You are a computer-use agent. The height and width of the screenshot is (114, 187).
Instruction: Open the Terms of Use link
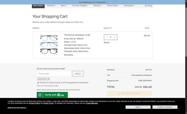48,103
